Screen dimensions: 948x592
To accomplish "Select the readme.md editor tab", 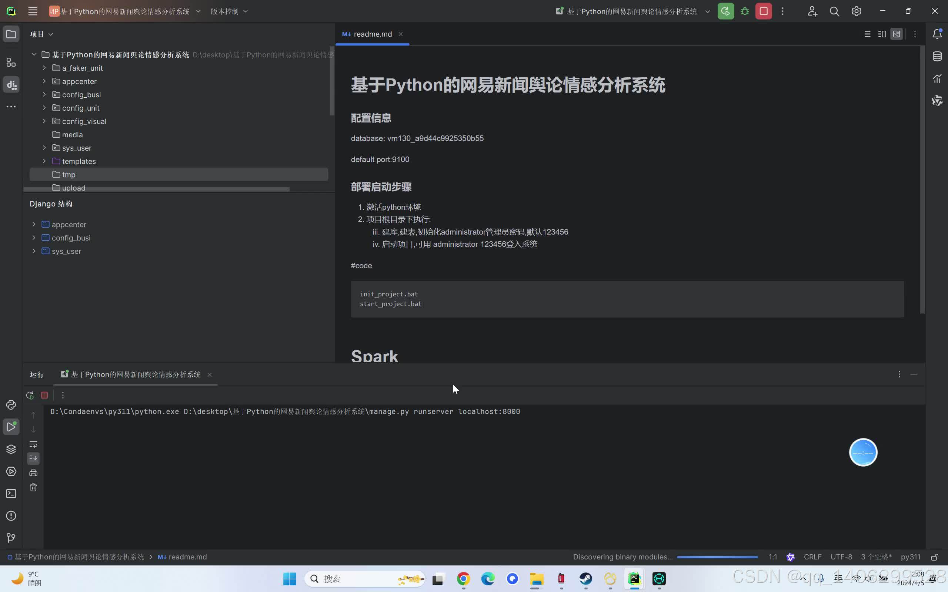I will 372,34.
